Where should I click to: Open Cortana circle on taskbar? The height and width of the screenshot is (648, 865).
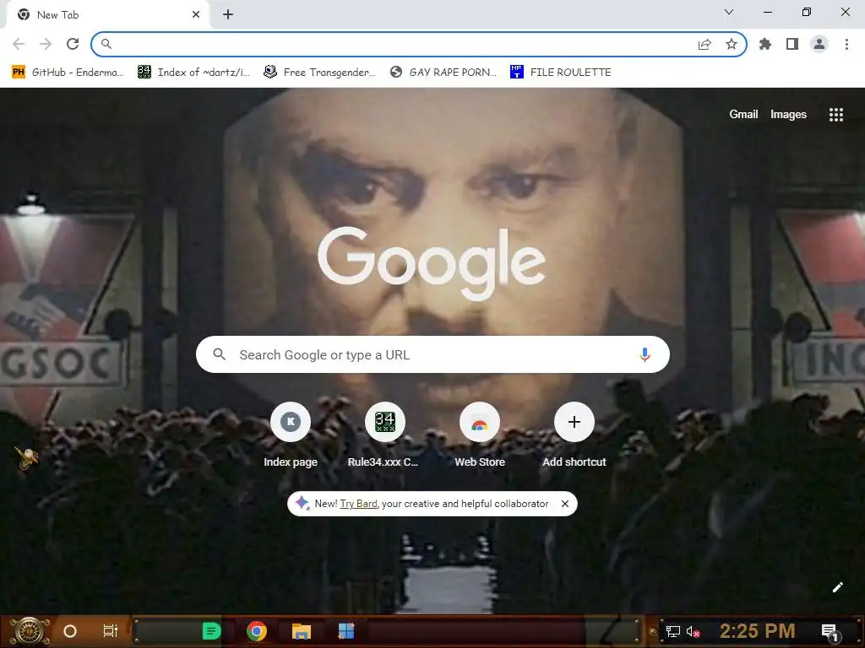pos(70,631)
